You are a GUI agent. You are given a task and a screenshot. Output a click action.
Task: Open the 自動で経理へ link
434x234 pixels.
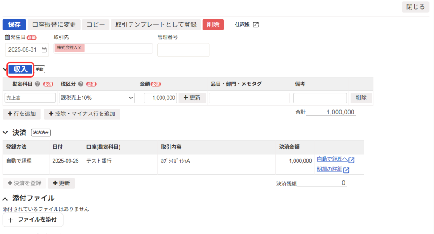click(332, 160)
